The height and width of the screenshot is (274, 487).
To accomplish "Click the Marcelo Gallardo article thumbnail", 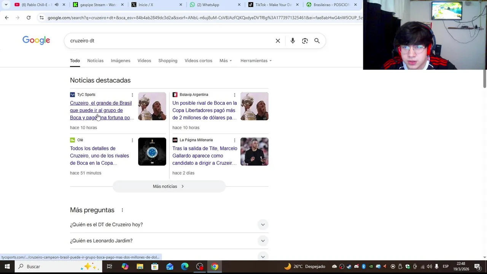I will point(255,151).
